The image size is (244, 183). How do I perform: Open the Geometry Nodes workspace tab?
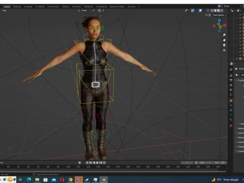click(x=117, y=7)
